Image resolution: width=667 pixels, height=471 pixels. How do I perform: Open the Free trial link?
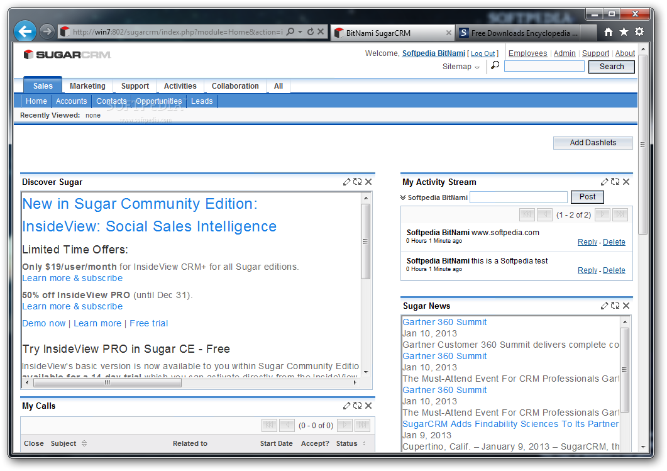click(149, 323)
